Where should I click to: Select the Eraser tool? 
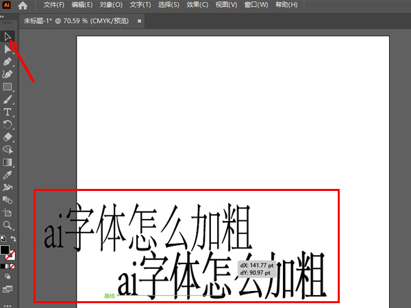[8, 137]
